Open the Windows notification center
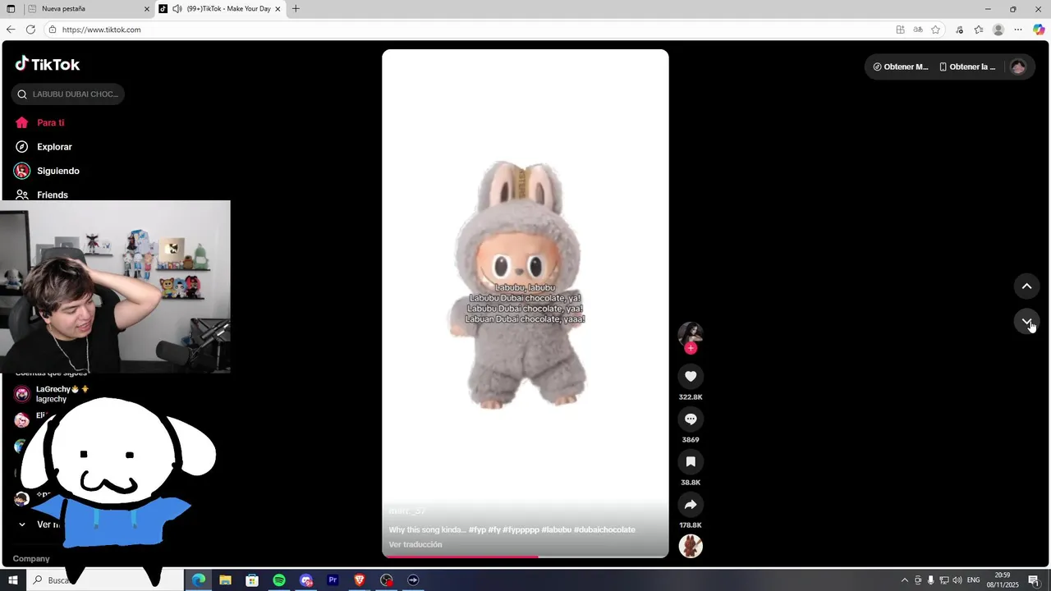 point(1034,580)
